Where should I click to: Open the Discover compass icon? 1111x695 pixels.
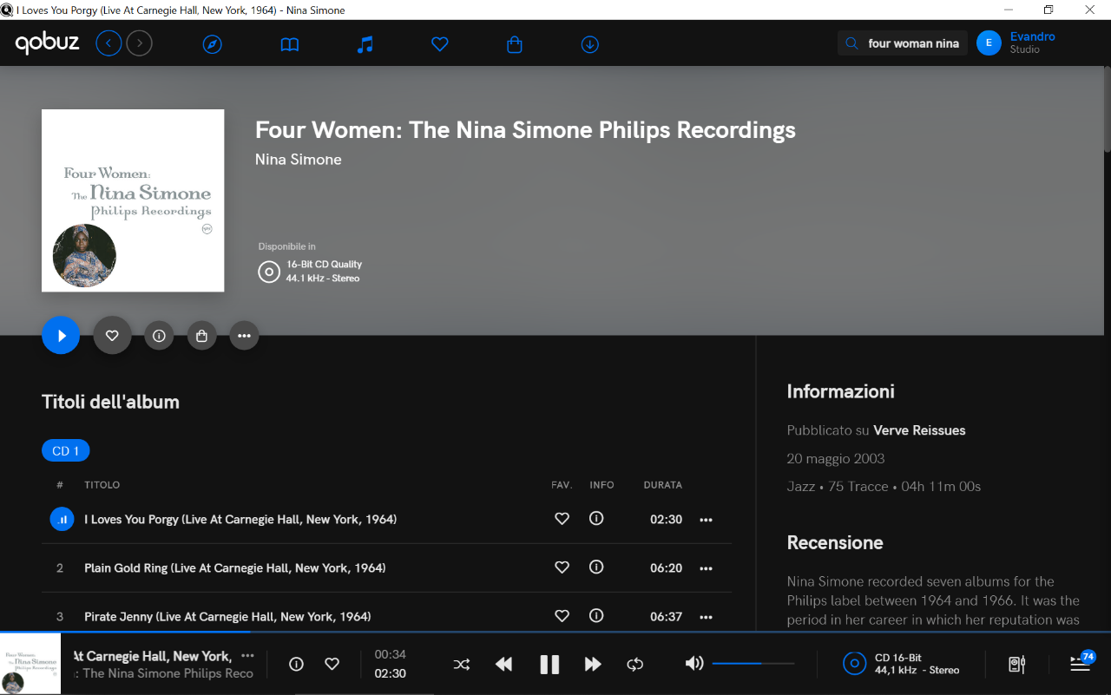pyautogui.click(x=213, y=44)
